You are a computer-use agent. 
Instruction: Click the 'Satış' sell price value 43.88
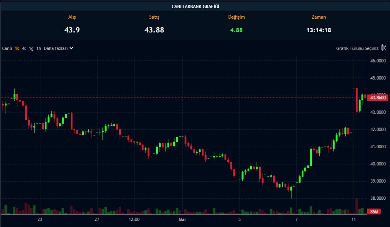tap(154, 30)
